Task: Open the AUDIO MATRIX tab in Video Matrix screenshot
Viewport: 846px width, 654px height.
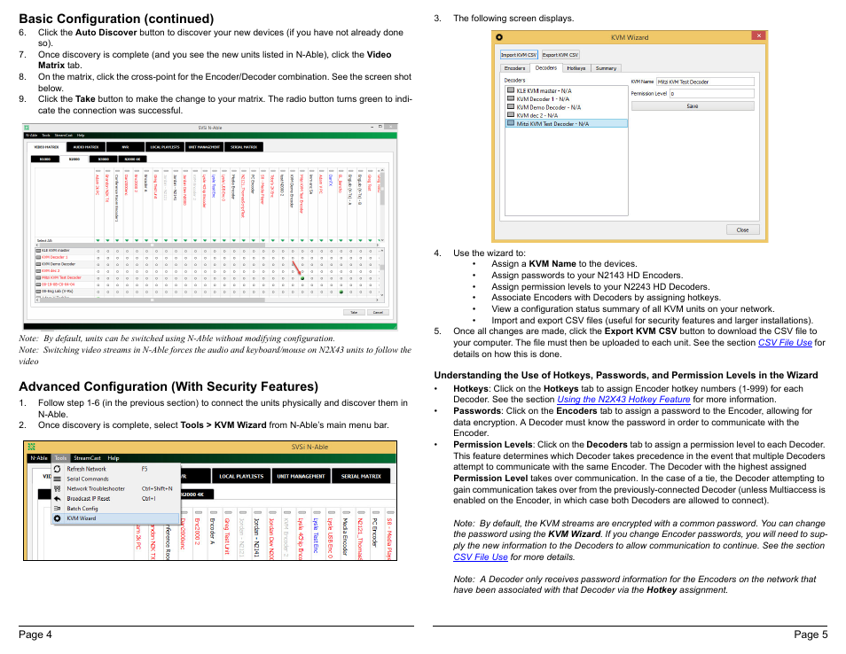Action: click(86, 146)
